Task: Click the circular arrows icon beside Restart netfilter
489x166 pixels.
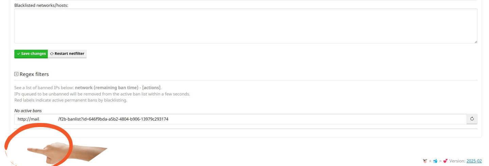Action: (x=52, y=54)
